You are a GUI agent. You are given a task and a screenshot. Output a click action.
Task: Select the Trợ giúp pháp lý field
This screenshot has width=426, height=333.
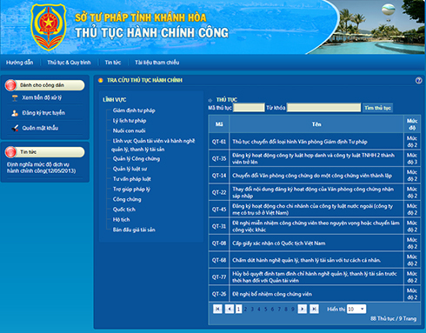tap(131, 189)
